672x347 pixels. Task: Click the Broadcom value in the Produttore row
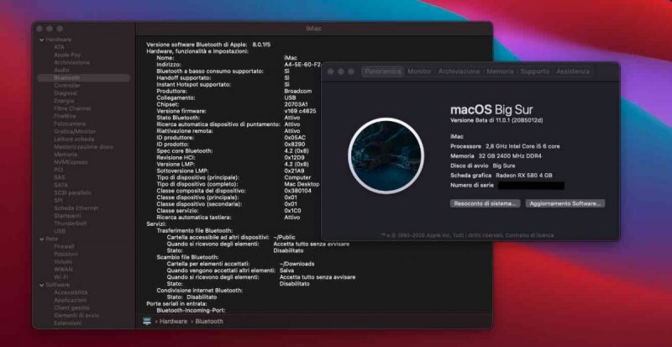tap(298, 92)
